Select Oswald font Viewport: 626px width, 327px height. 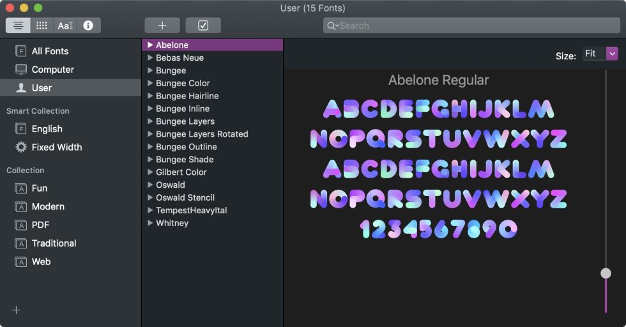[171, 185]
